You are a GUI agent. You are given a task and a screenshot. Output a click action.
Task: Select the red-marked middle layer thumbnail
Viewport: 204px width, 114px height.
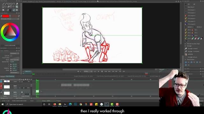coord(7,87)
